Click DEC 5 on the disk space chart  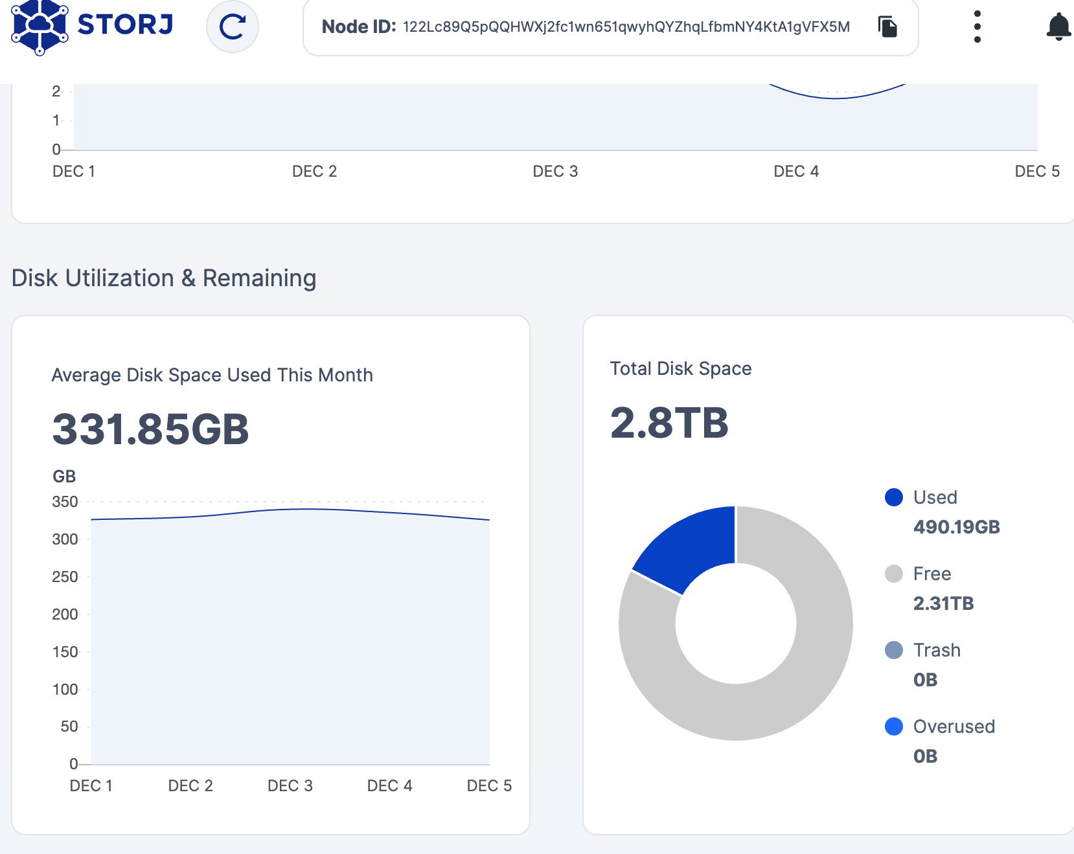[489, 785]
